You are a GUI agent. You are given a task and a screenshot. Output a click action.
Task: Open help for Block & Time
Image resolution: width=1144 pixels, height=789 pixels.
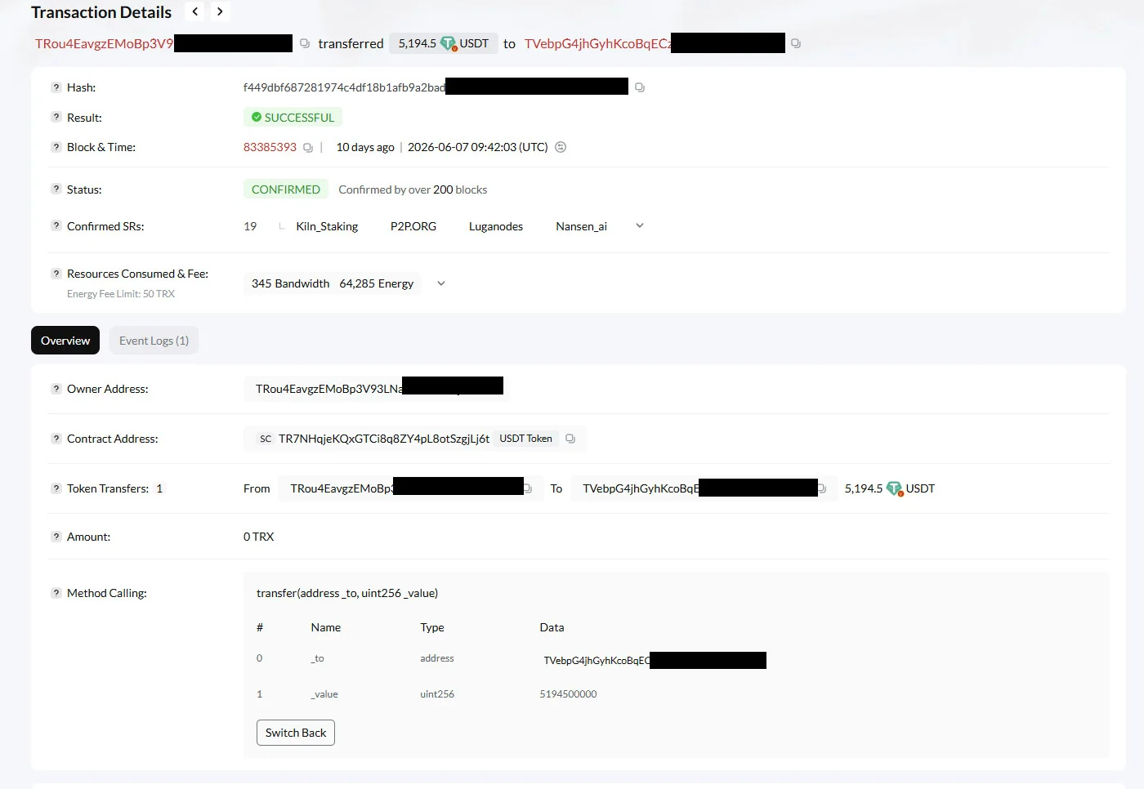[56, 147]
